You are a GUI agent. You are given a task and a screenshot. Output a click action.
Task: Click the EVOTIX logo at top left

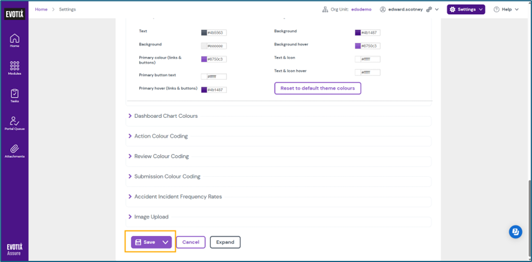pos(14,10)
